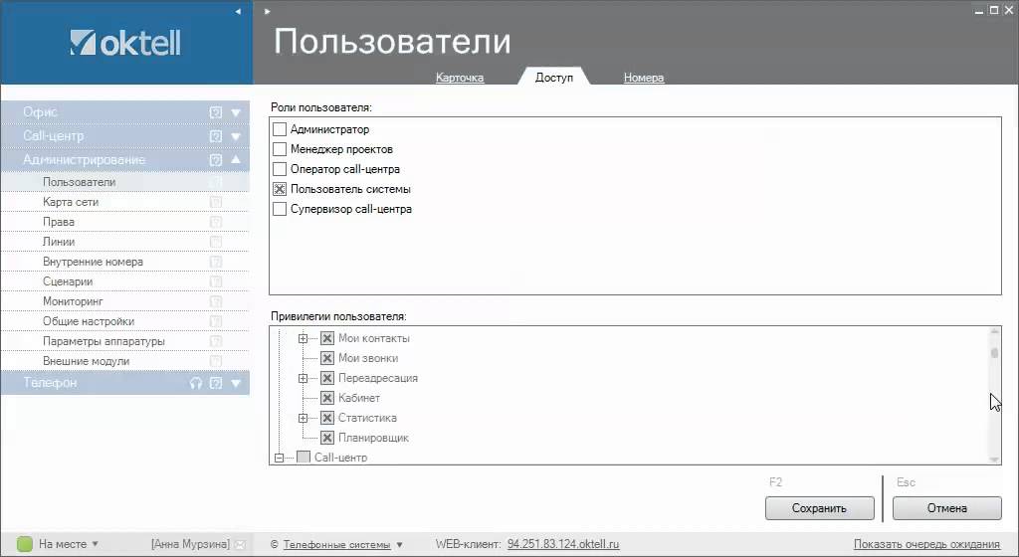
Task: Open Мониторинг sidebar item
Action: tap(124, 301)
